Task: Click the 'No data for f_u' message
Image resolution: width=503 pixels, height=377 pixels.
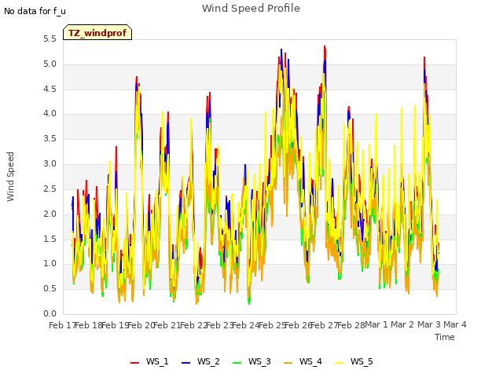Action: [x=35, y=11]
